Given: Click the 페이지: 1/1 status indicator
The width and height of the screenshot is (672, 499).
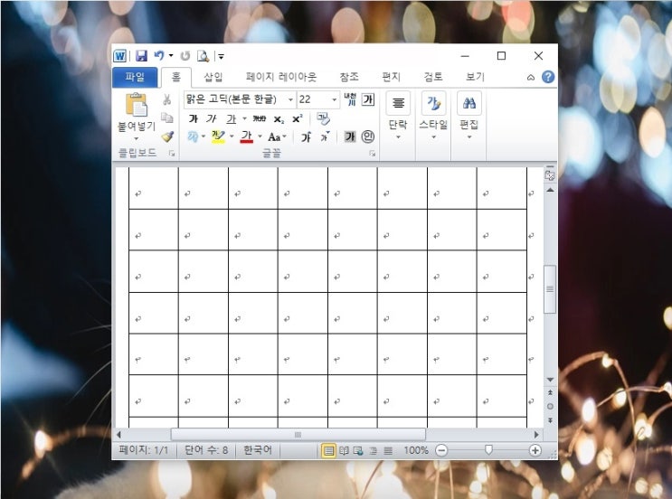Looking at the screenshot, I should click(x=144, y=450).
